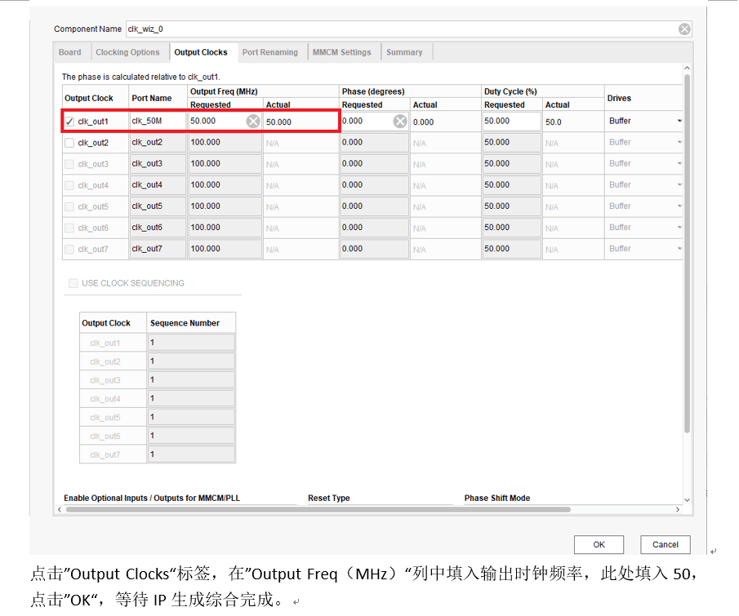Switch to the Clocking Options tab
This screenshot has height=616, width=739.
[127, 52]
